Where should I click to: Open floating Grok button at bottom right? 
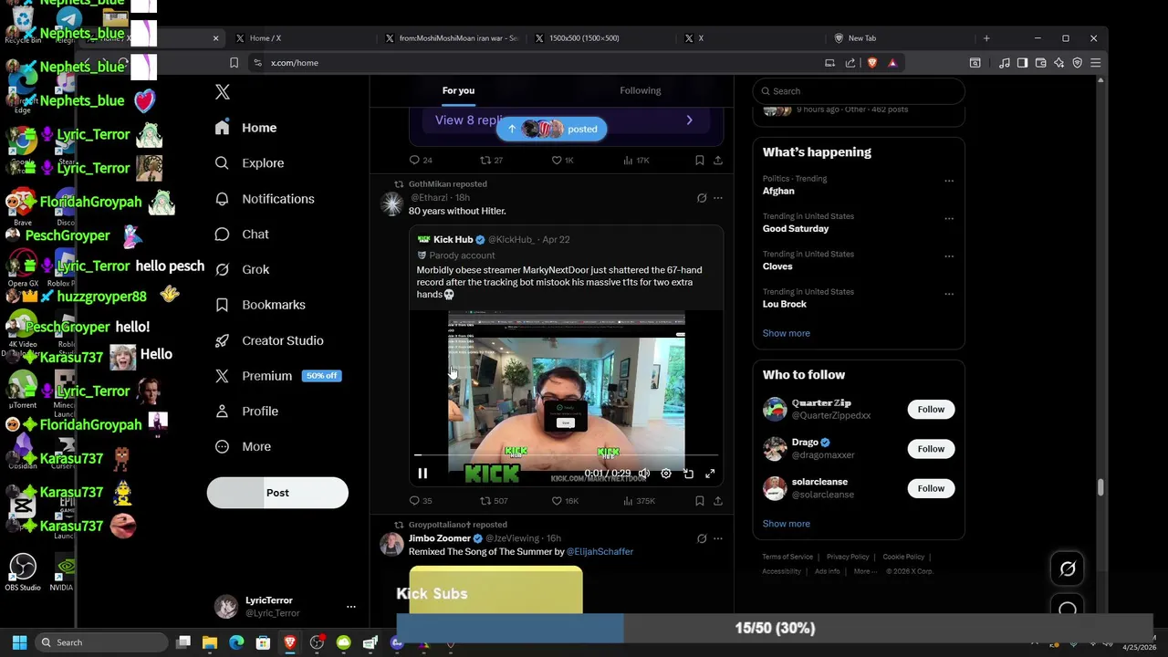1068,568
